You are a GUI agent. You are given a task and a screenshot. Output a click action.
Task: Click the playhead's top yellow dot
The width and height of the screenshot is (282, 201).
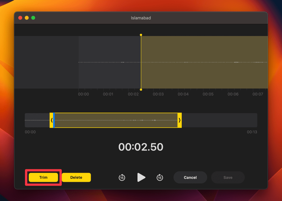click(141, 35)
